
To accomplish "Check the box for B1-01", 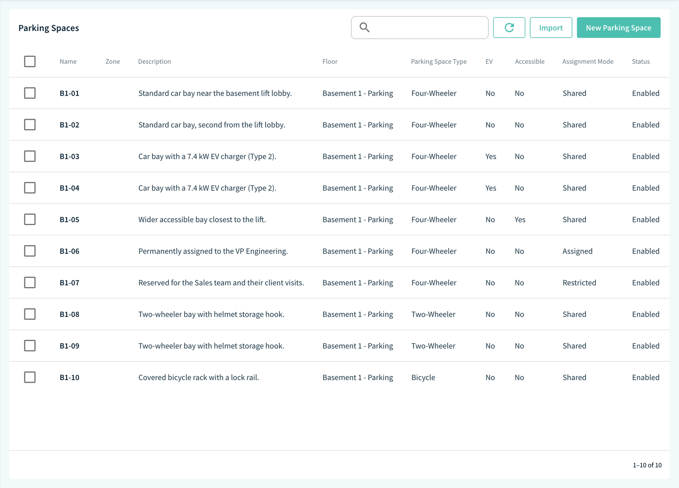I will [30, 93].
